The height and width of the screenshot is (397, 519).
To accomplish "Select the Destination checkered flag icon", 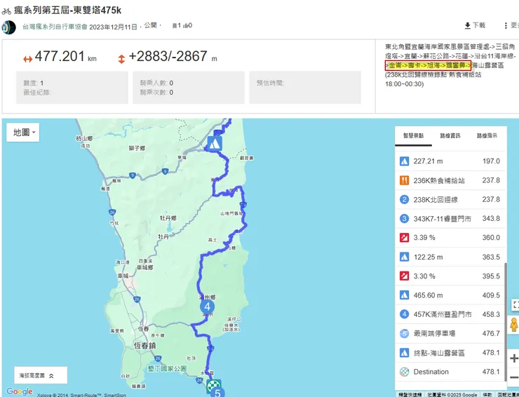I will 404,372.
